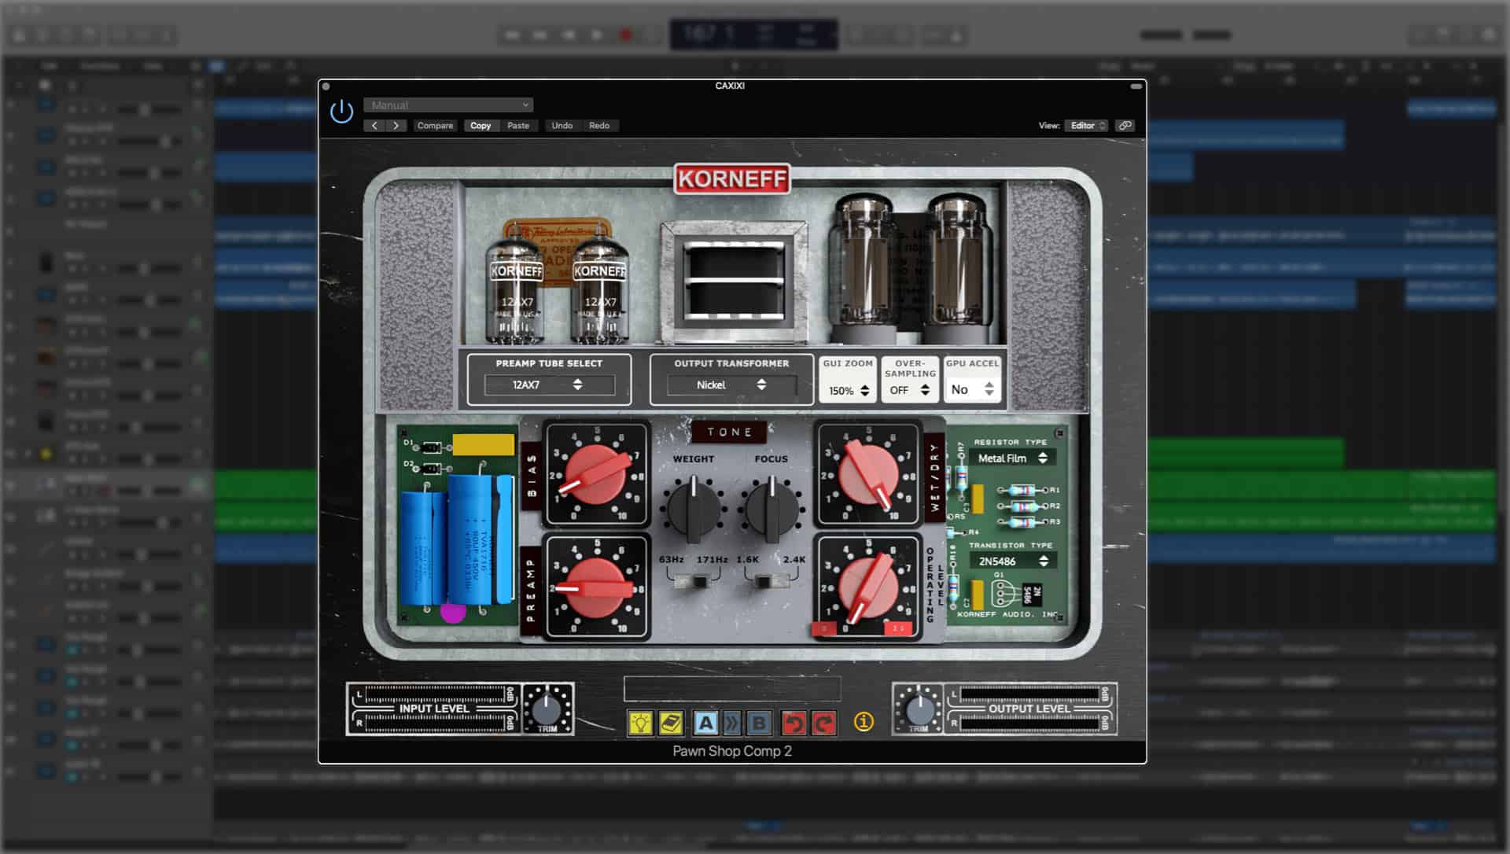Turn the black WEIGHT tone knob
The height and width of the screenshot is (854, 1510).
pyautogui.click(x=694, y=510)
